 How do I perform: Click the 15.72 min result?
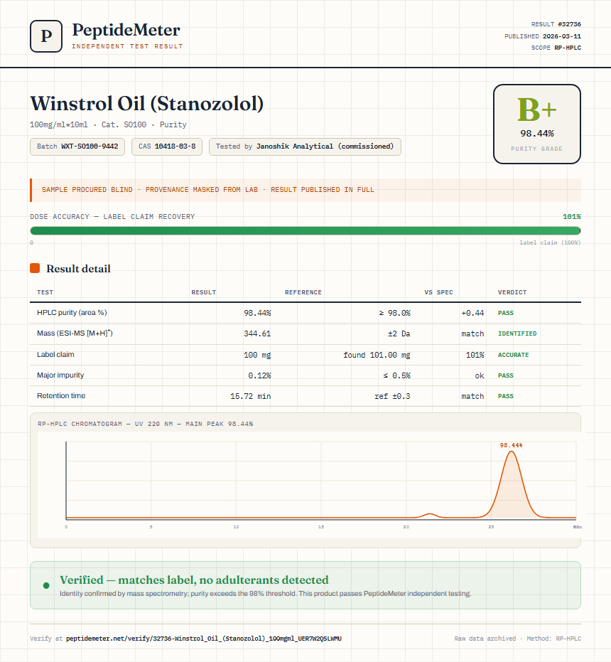pyautogui.click(x=251, y=396)
